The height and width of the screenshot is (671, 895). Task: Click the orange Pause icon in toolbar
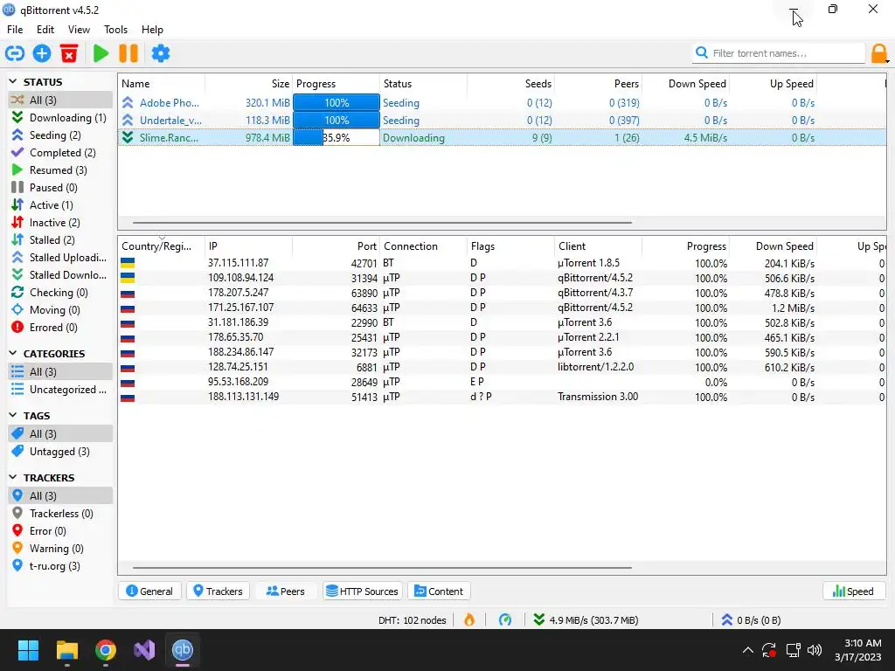pos(128,53)
